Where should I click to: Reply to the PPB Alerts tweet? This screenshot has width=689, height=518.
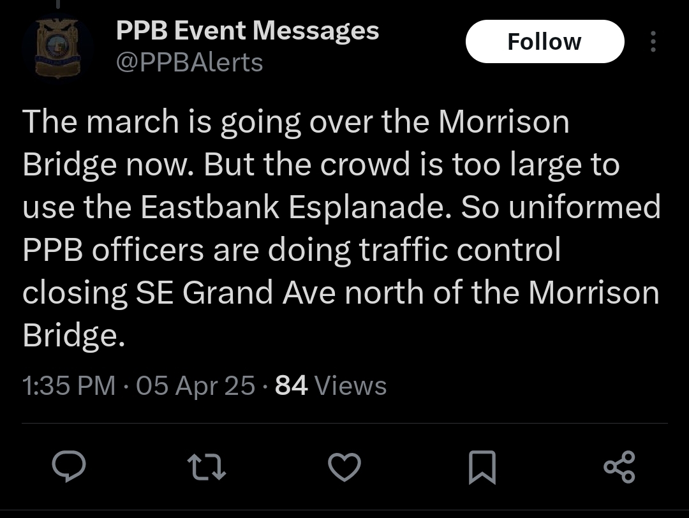68,466
